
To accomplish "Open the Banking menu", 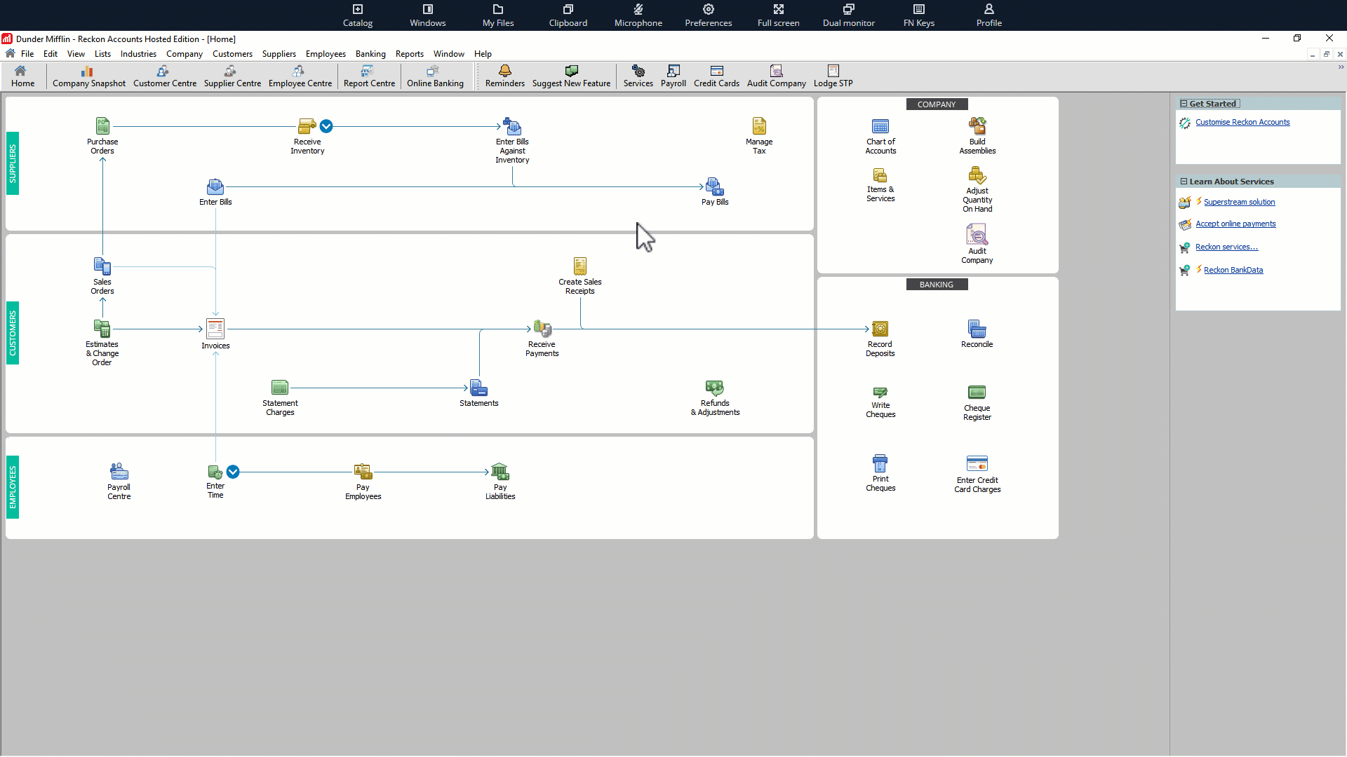I will click(x=370, y=54).
